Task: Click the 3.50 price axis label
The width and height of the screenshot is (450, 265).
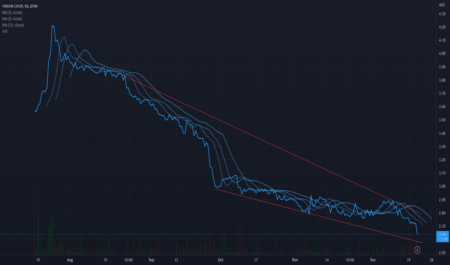Action: (x=442, y=120)
